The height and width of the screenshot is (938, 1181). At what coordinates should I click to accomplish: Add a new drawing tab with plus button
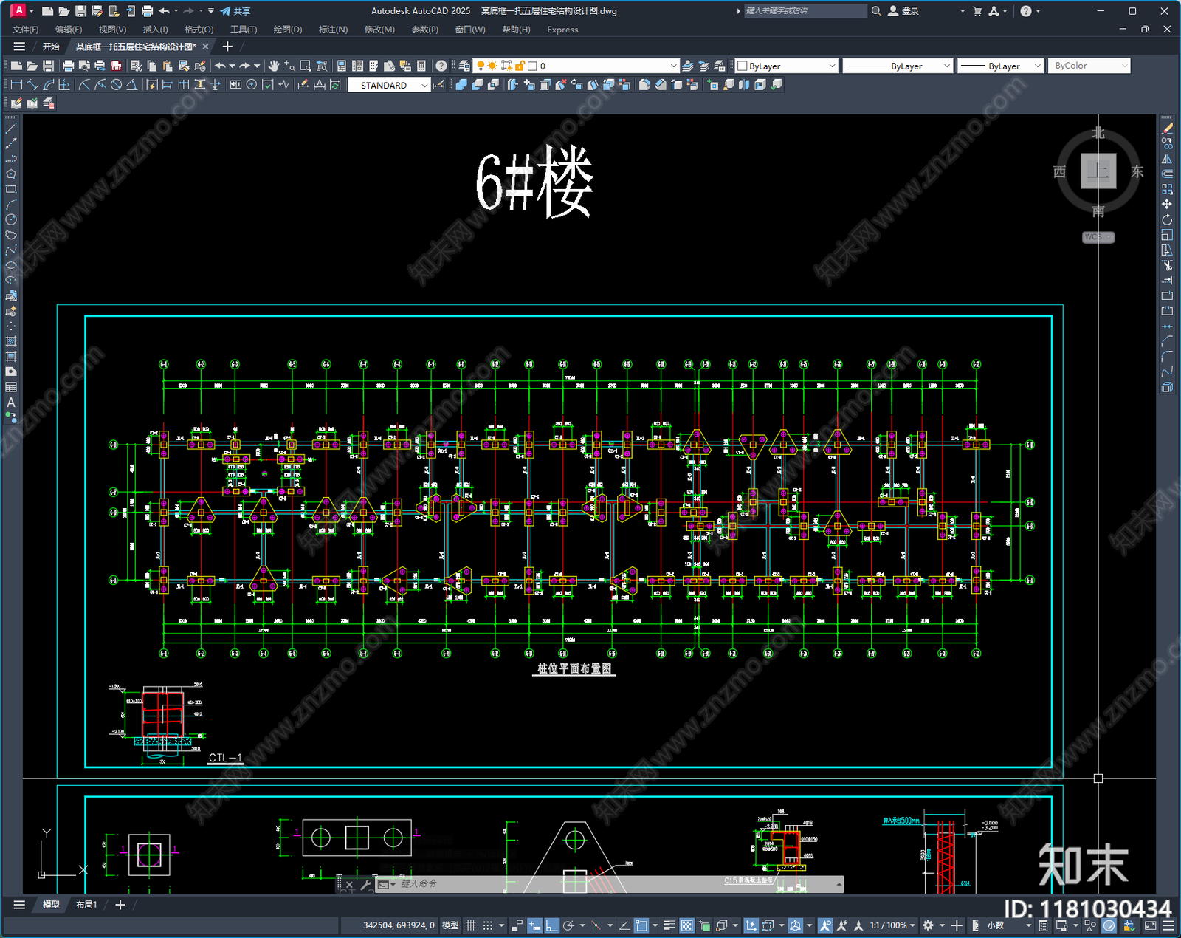(x=227, y=47)
